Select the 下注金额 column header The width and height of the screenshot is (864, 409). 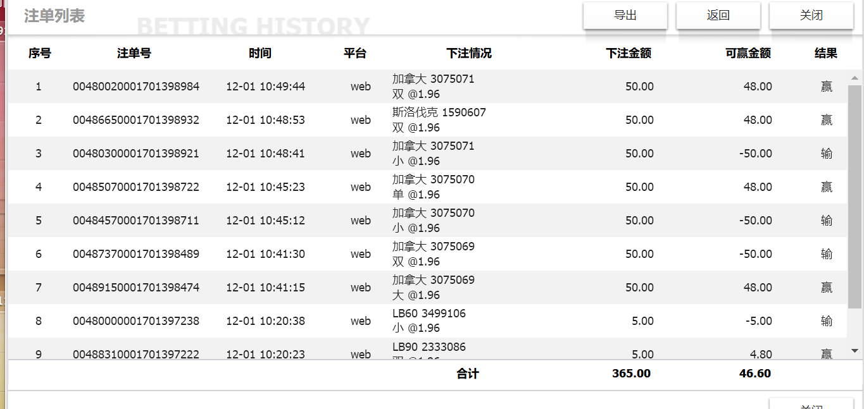pyautogui.click(x=628, y=54)
